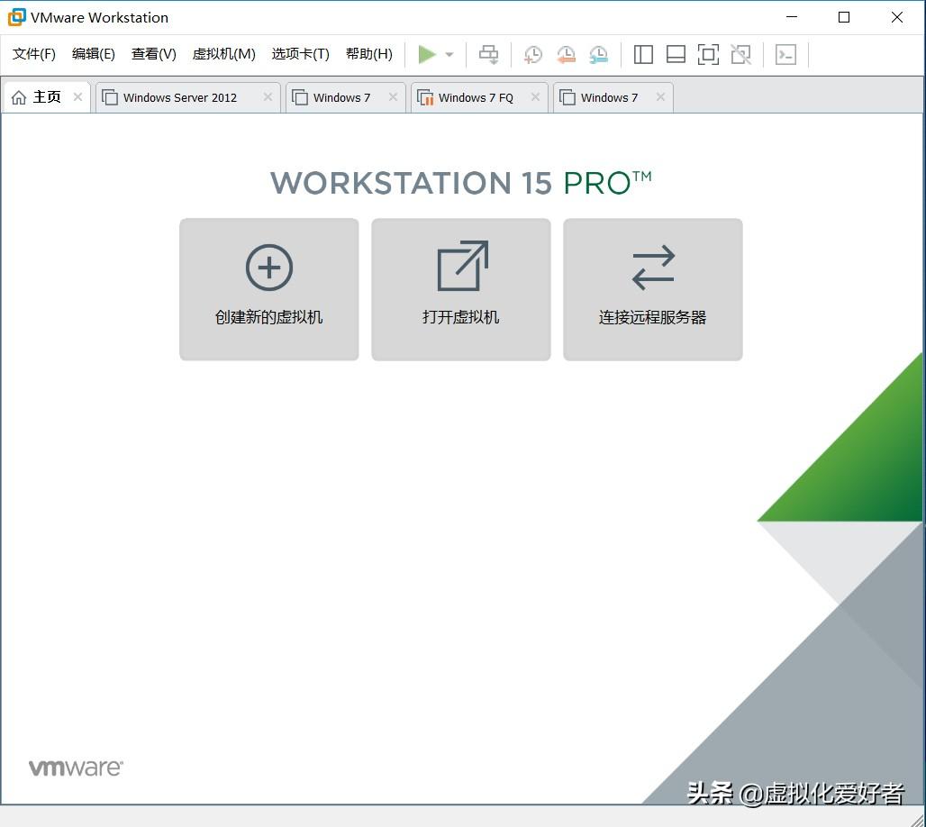Activate Unity mode
Screen dimensions: 926x827
(740, 54)
